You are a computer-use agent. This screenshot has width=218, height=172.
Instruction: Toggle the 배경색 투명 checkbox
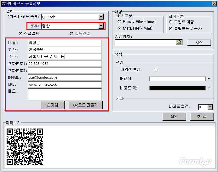156,70
